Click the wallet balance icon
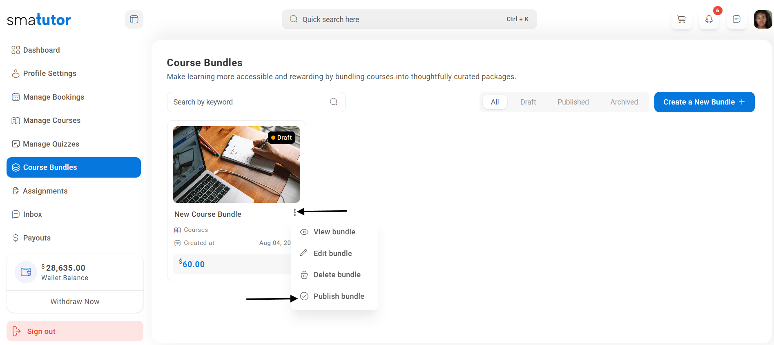Viewport: 774px width, 345px height. (x=26, y=272)
